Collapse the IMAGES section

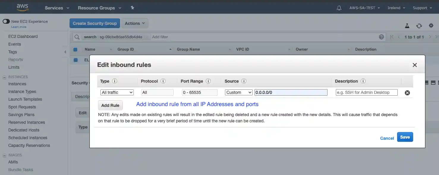tap(4, 155)
